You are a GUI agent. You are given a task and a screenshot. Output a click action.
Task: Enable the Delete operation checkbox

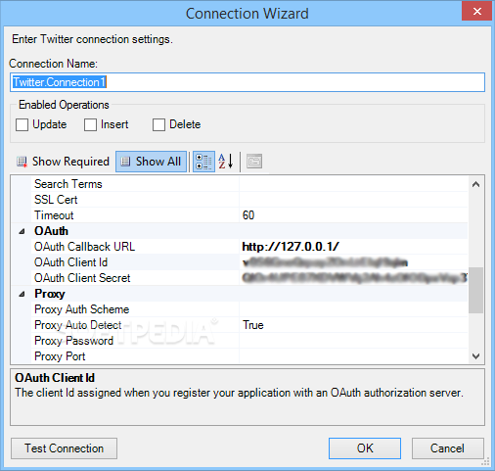coord(158,124)
